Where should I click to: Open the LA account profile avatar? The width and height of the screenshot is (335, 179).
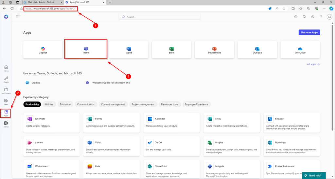point(329,17)
